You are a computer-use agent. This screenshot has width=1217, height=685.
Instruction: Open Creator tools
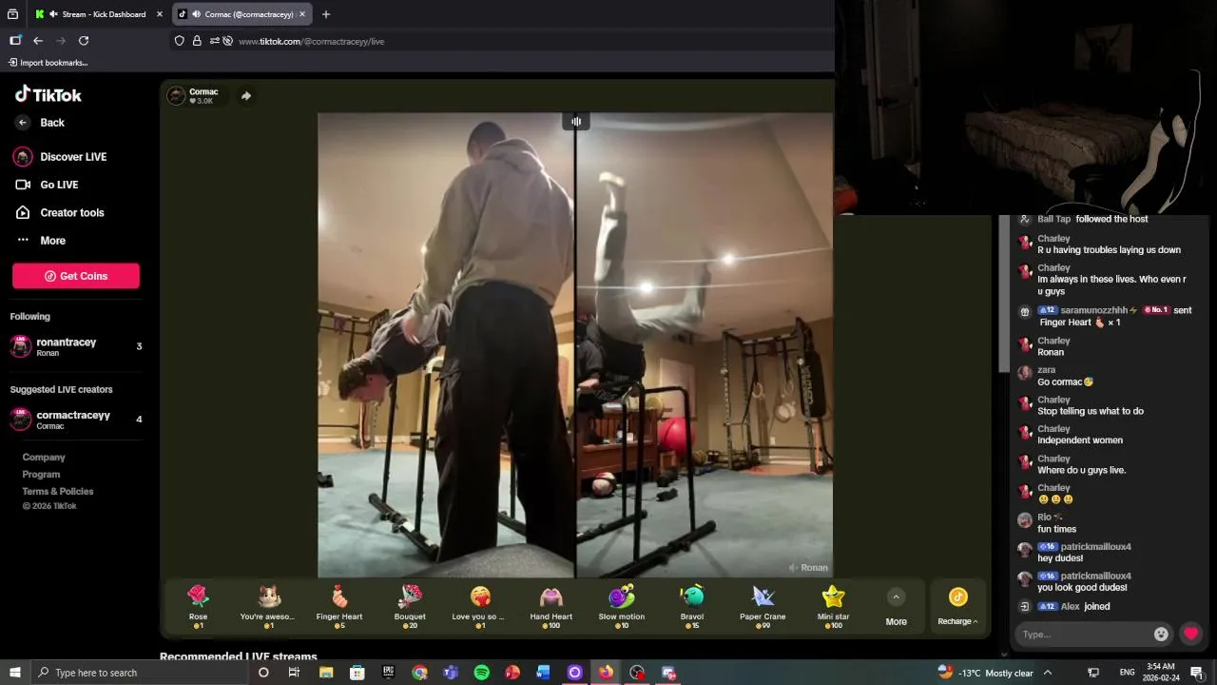[59, 213]
